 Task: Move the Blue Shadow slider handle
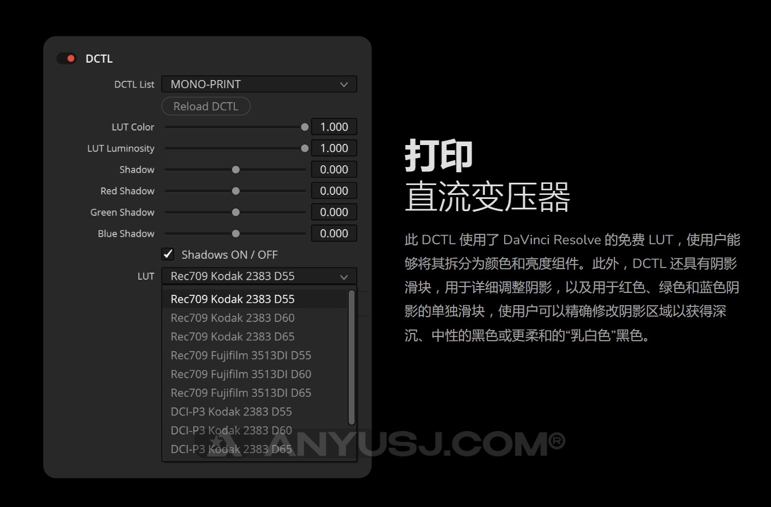236,233
